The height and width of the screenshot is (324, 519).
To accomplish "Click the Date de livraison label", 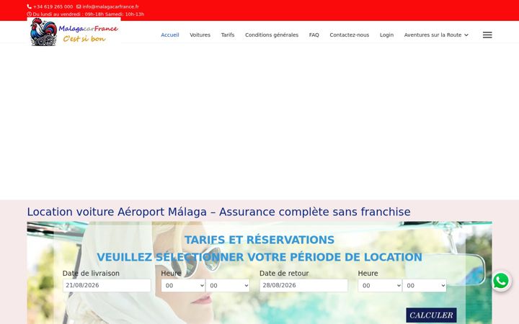I will (x=91, y=274).
